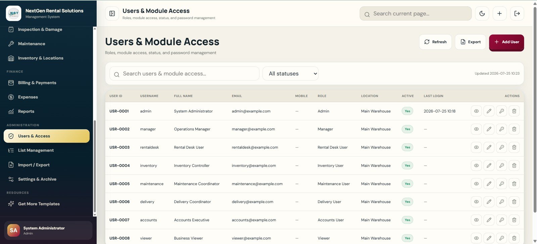The width and height of the screenshot is (537, 244).
Task: Delete user USR-0004 trash icon
Action: [x=514, y=165]
